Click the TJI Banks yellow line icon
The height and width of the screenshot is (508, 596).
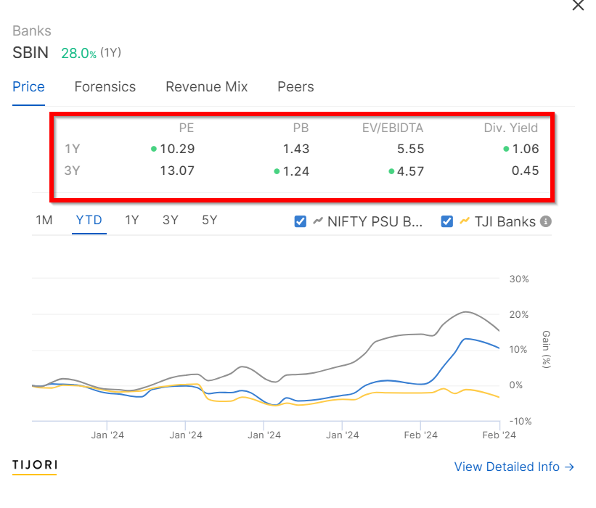465,221
